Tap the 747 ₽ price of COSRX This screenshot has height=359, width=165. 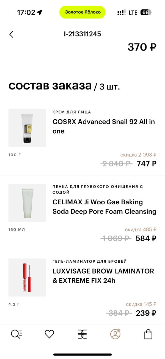[x=147, y=164]
